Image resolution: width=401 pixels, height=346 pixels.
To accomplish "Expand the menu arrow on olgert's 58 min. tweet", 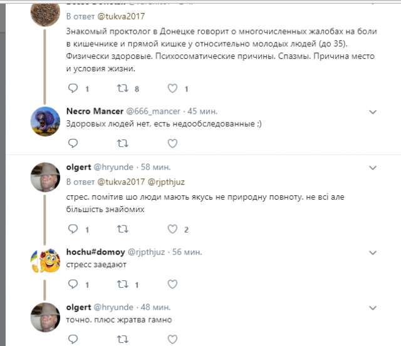I will point(373,168).
